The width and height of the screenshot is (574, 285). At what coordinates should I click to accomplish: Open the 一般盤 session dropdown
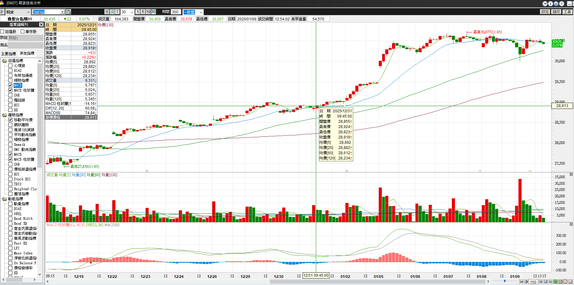tap(201, 12)
